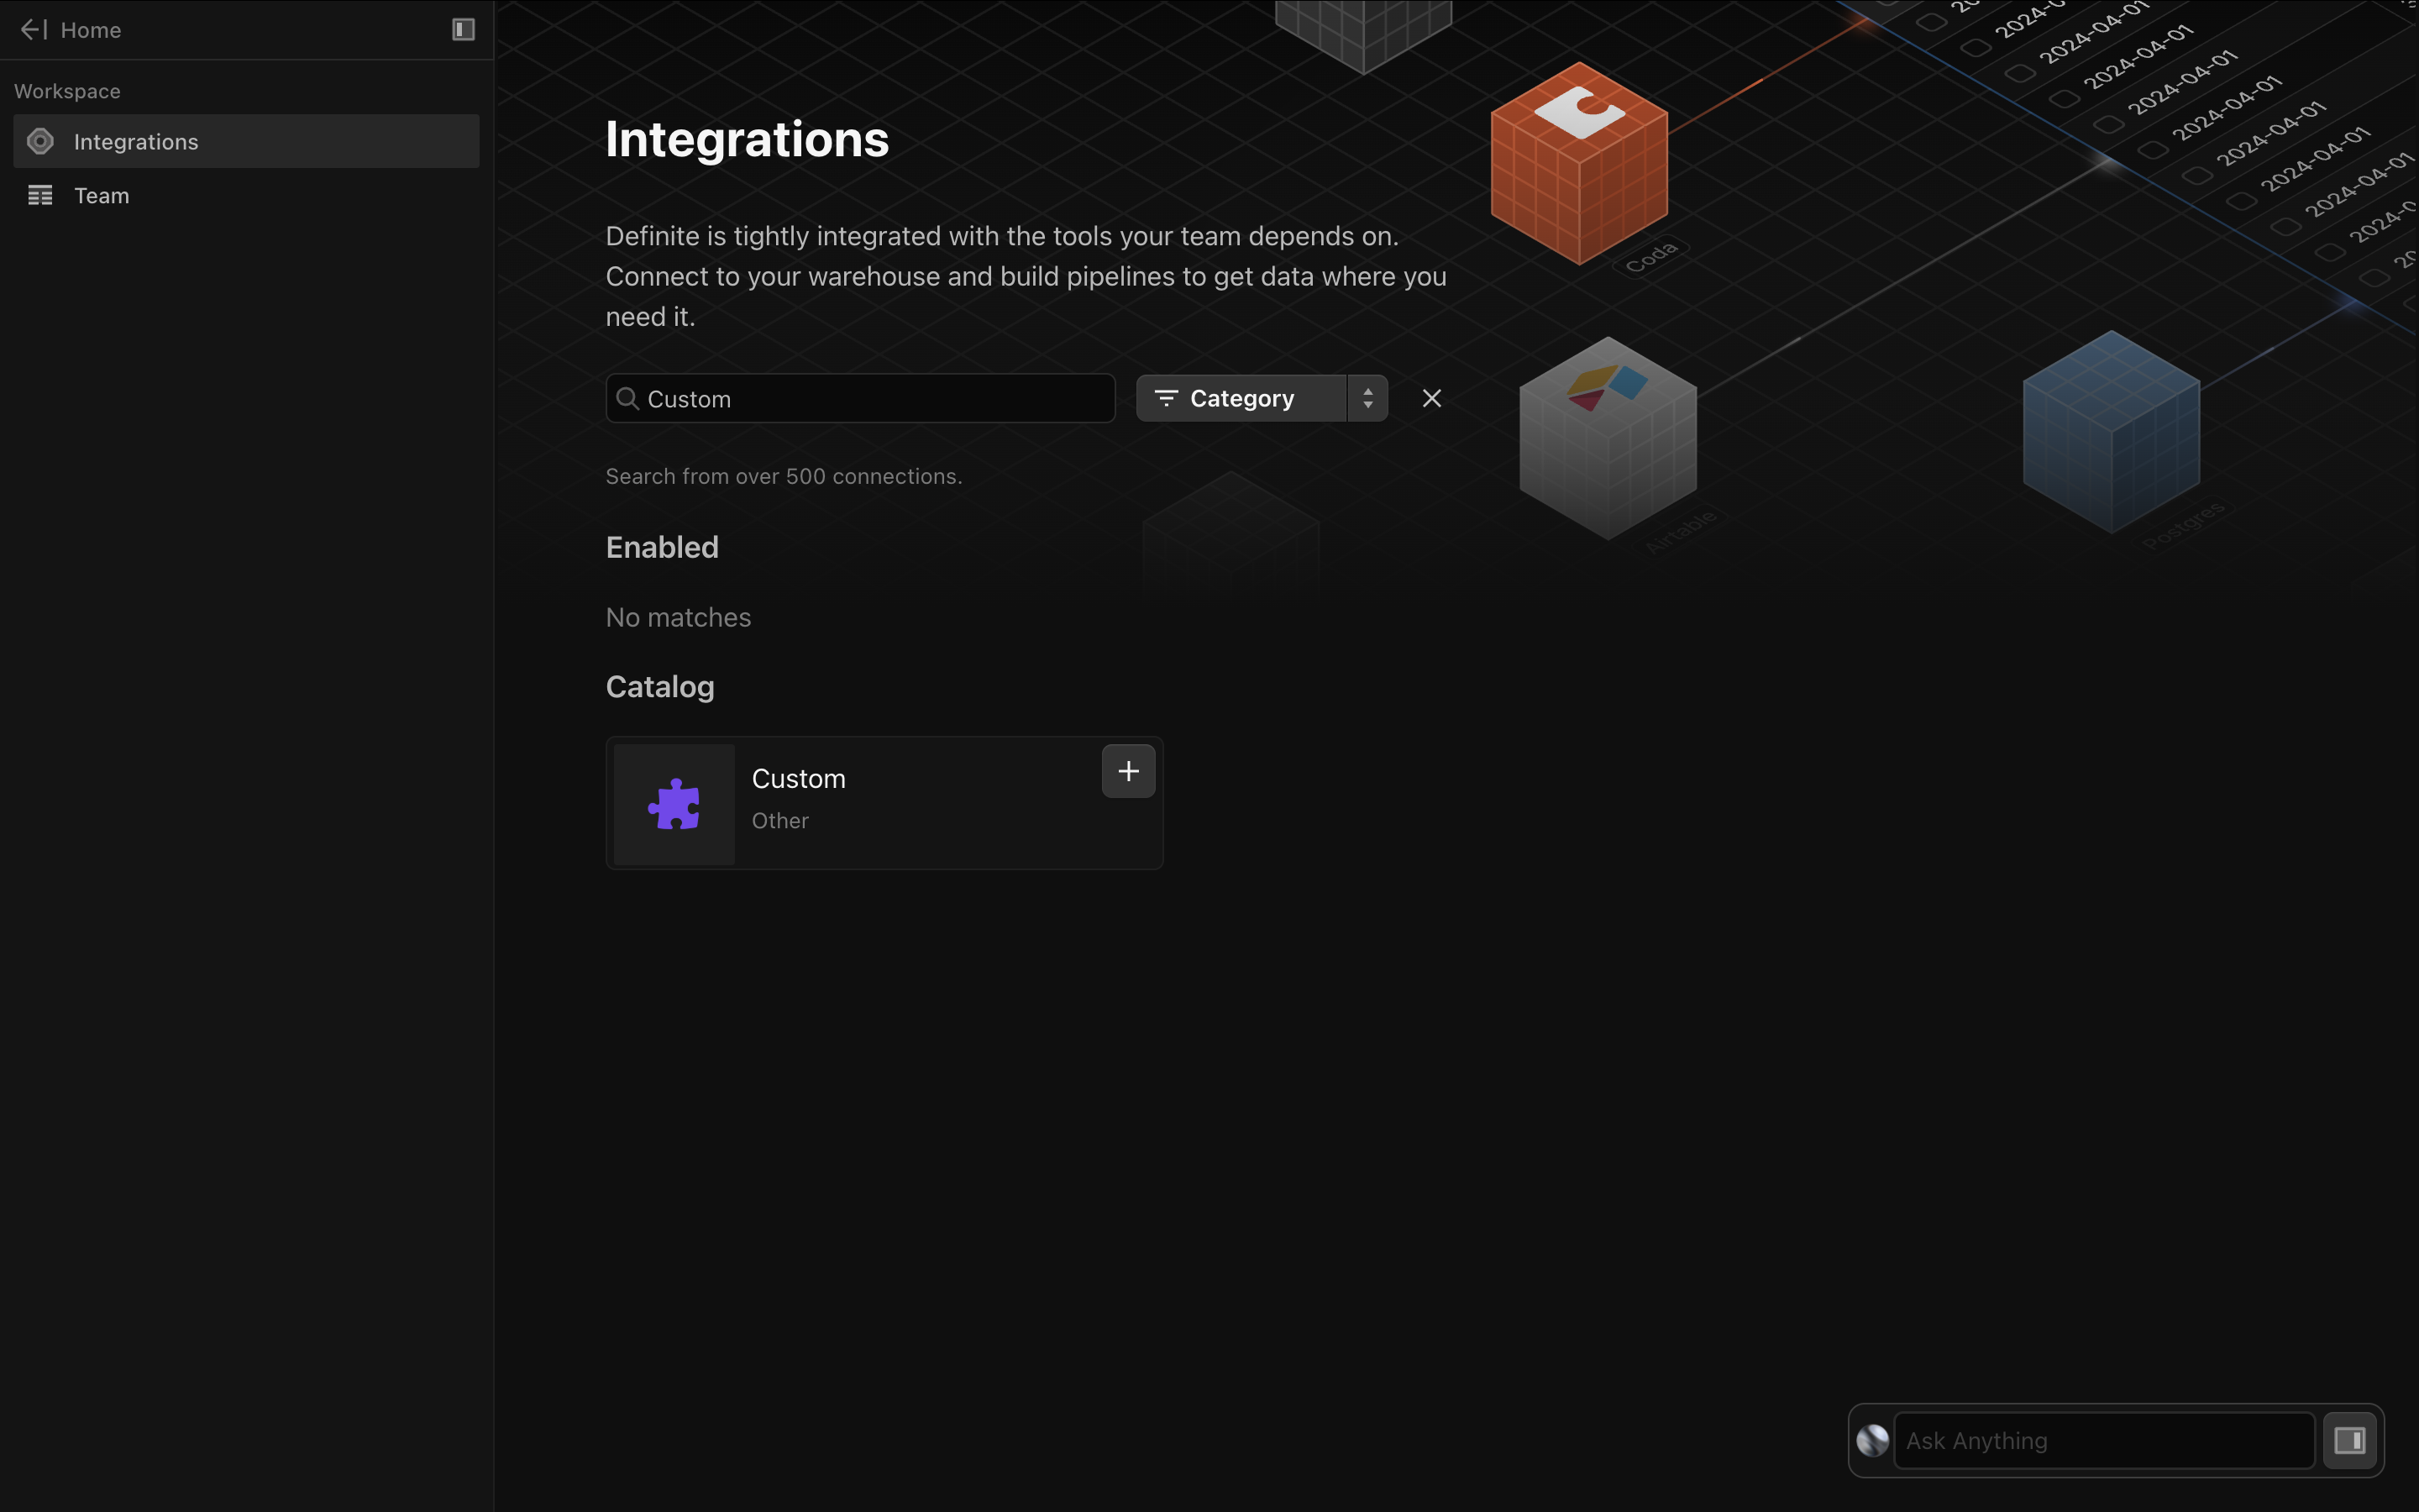Click the magnifier icon in search box
The image size is (2419, 1512).
[627, 398]
